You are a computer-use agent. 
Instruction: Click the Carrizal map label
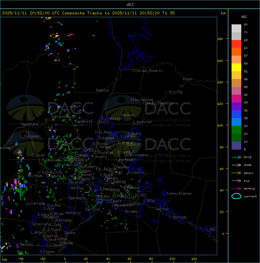(x=93, y=209)
